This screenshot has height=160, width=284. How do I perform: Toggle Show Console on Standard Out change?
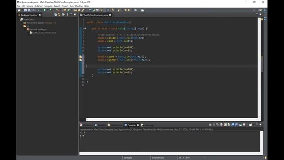point(233,124)
